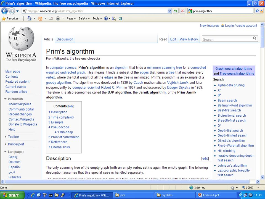Click the Wikipedia globe logo

pos(21,39)
